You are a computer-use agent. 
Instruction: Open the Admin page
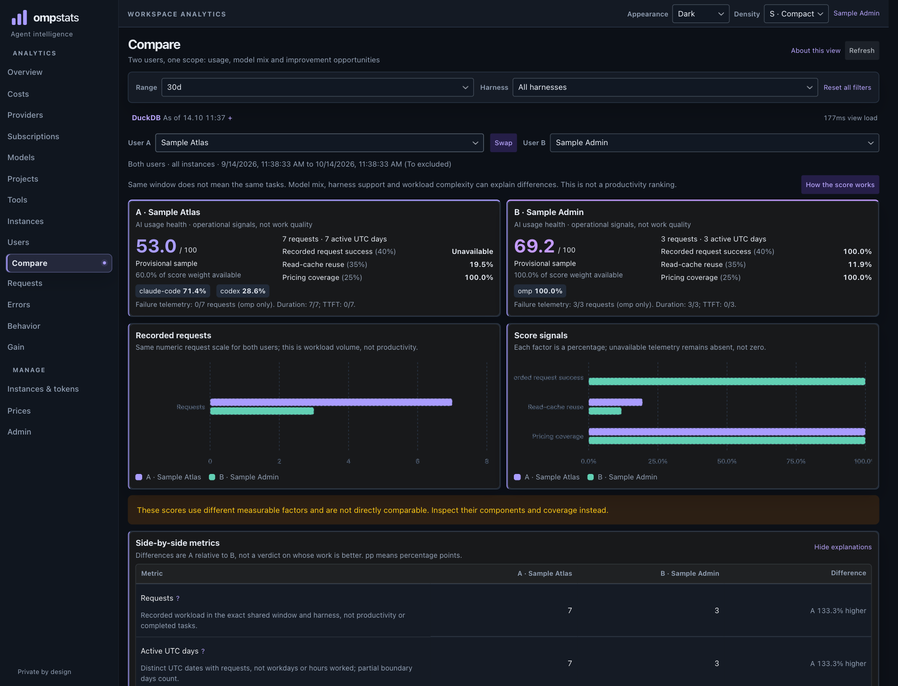pyautogui.click(x=19, y=432)
